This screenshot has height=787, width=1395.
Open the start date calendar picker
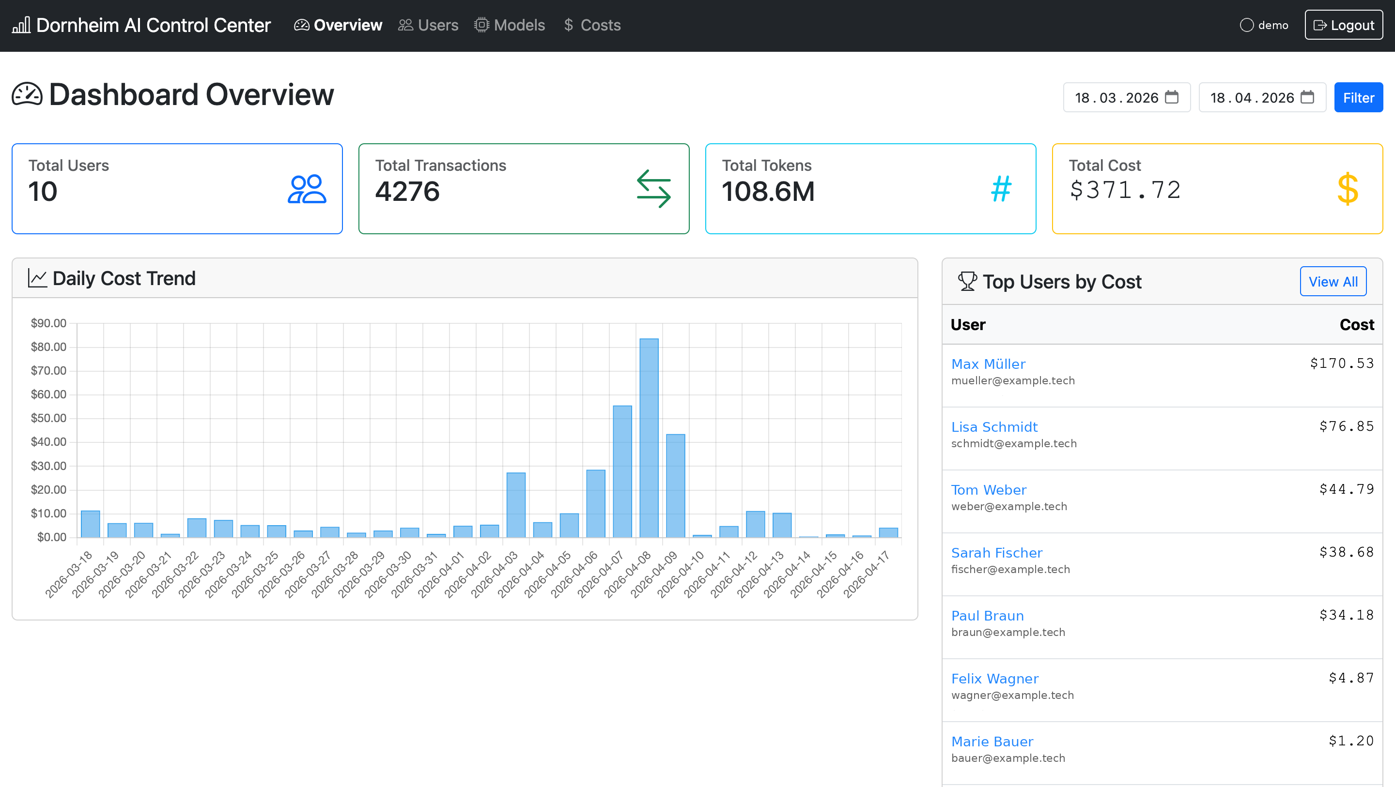(x=1171, y=97)
